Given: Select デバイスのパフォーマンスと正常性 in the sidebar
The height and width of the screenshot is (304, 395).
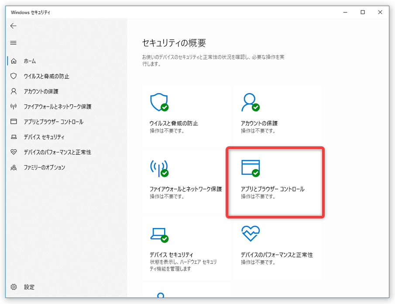Looking at the screenshot, I should (x=58, y=152).
